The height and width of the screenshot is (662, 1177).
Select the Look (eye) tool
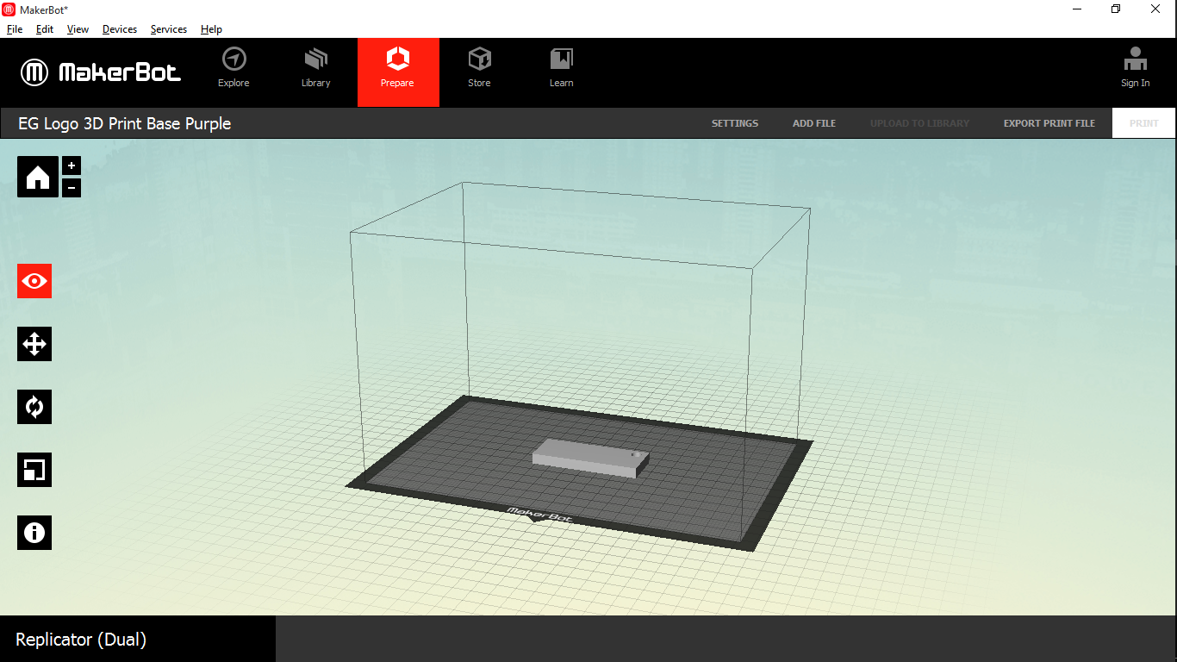tap(34, 281)
